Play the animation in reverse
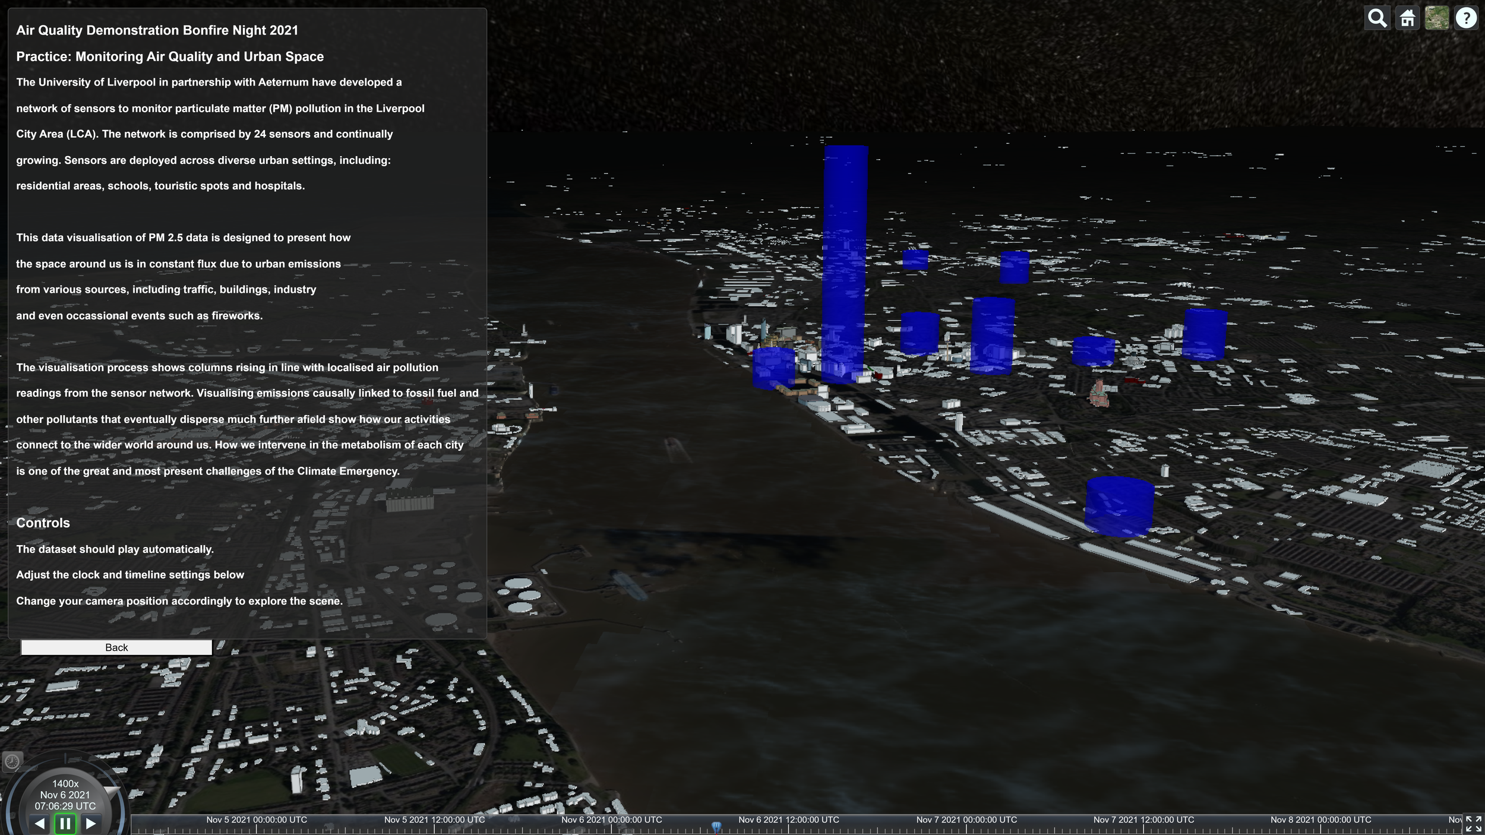 [x=40, y=823]
